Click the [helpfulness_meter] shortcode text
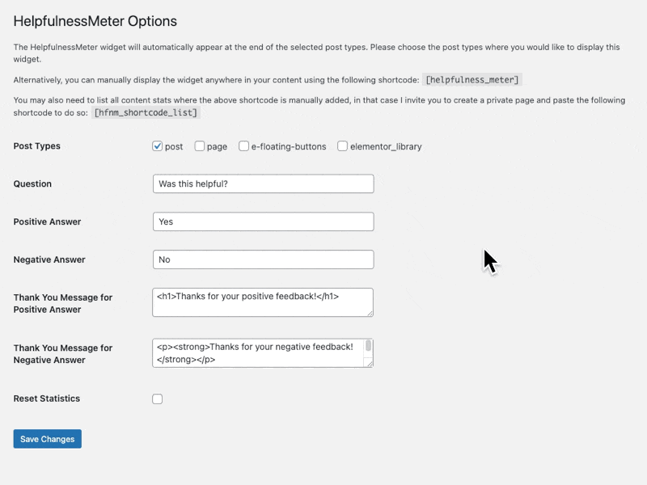This screenshot has height=485, width=647. pos(472,79)
